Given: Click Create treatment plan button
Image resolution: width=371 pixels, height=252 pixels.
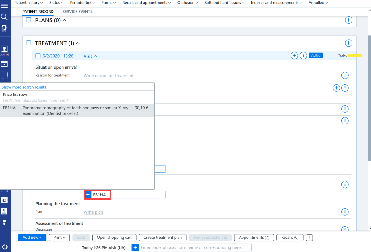Looking at the screenshot, I should point(163,238).
